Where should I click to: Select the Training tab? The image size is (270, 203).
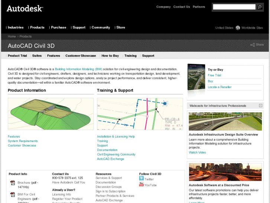coord(130,55)
